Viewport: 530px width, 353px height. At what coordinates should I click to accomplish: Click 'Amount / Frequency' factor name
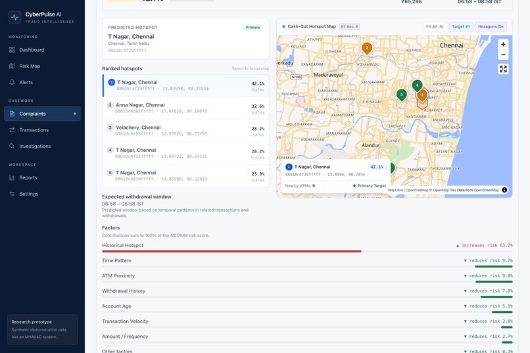click(125, 337)
